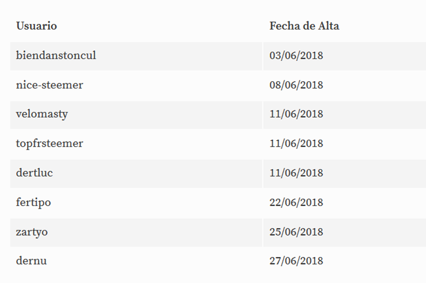The image size is (426, 283).
Task: Click the Usuario column header
Action: [36, 26]
